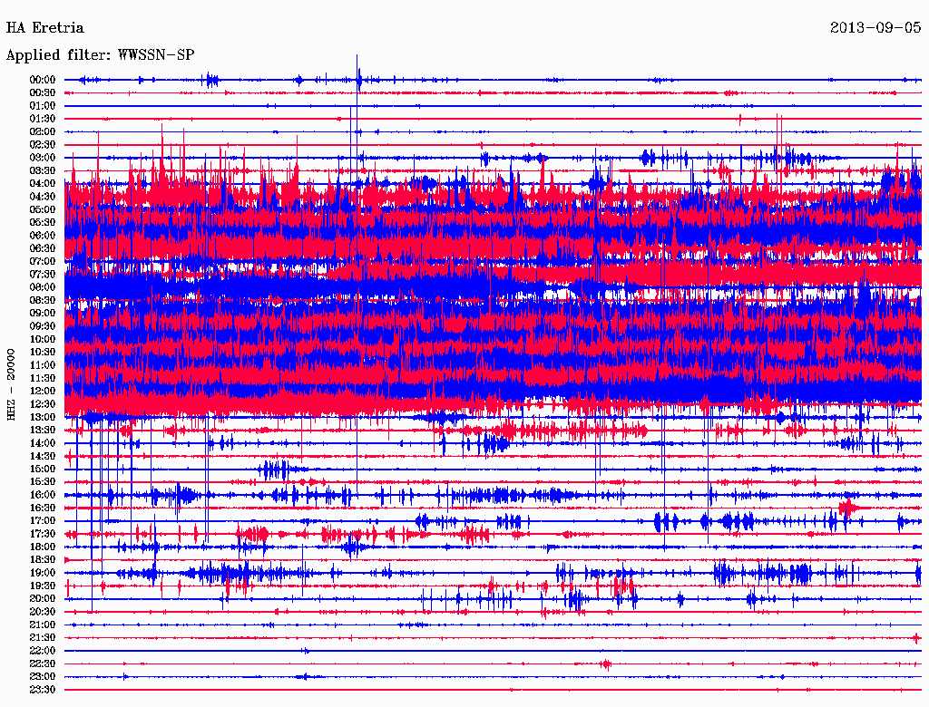Select the 10:00 time label
The width and height of the screenshot is (929, 707).
click(43, 339)
